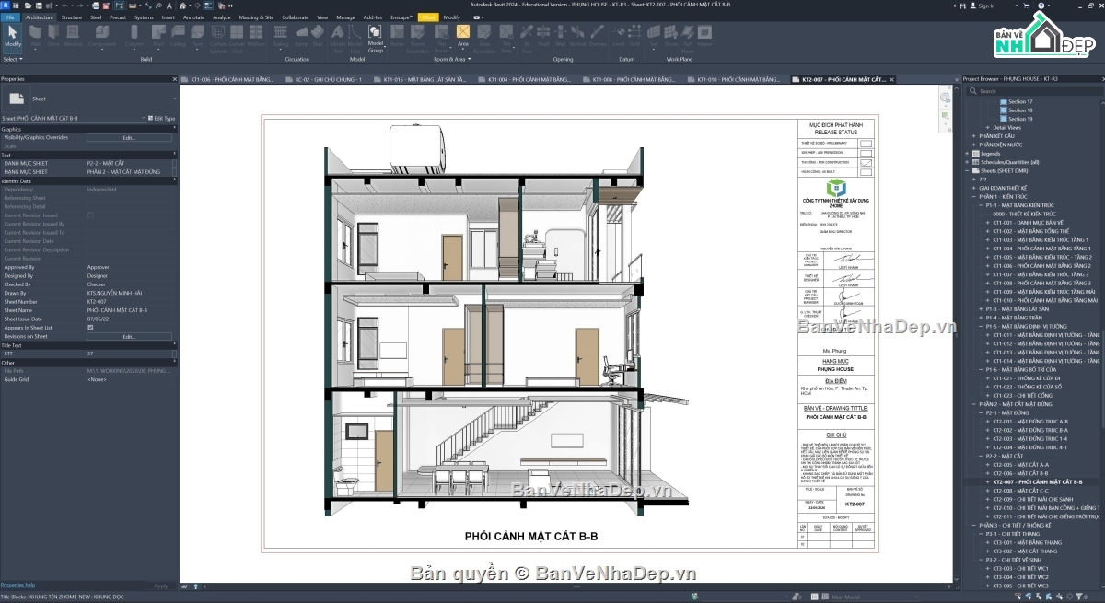The width and height of the screenshot is (1105, 603).
Task: Close the Properties palette
Action: coord(173,79)
